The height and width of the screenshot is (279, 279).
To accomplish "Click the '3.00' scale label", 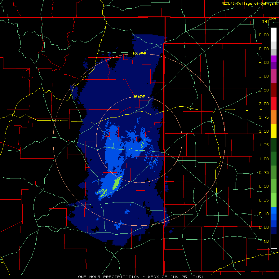I will pos(264,76).
